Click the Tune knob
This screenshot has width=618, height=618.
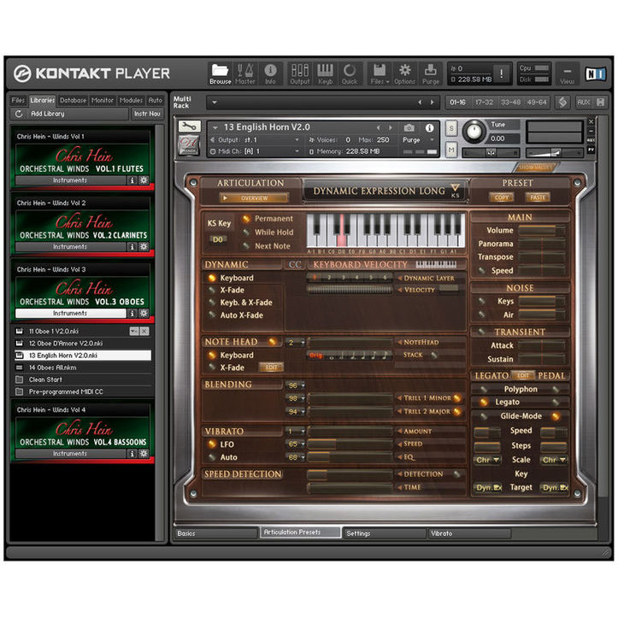coord(474,132)
